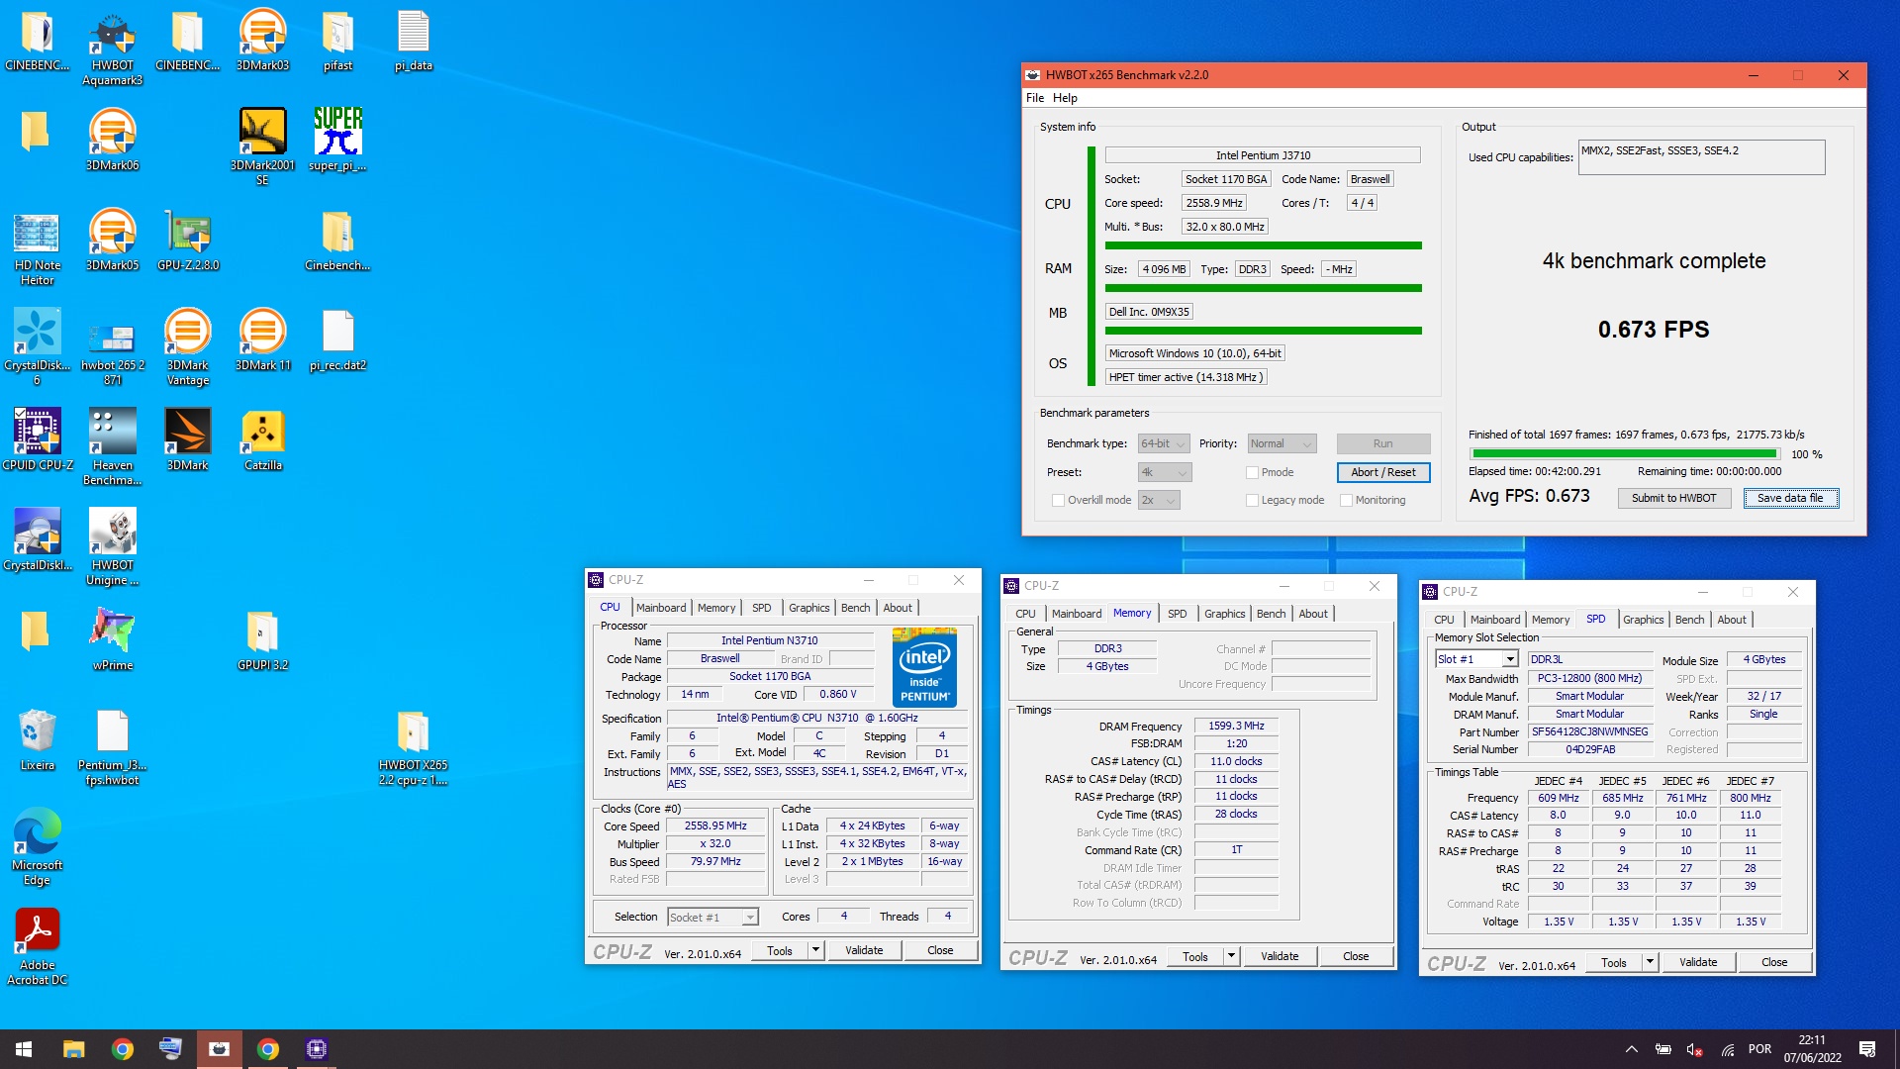Open the pifast folder icon
The width and height of the screenshot is (1900, 1069).
pos(337,41)
